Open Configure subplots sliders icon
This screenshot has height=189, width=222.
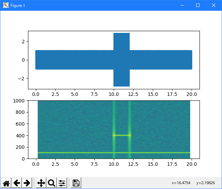coord(62,183)
